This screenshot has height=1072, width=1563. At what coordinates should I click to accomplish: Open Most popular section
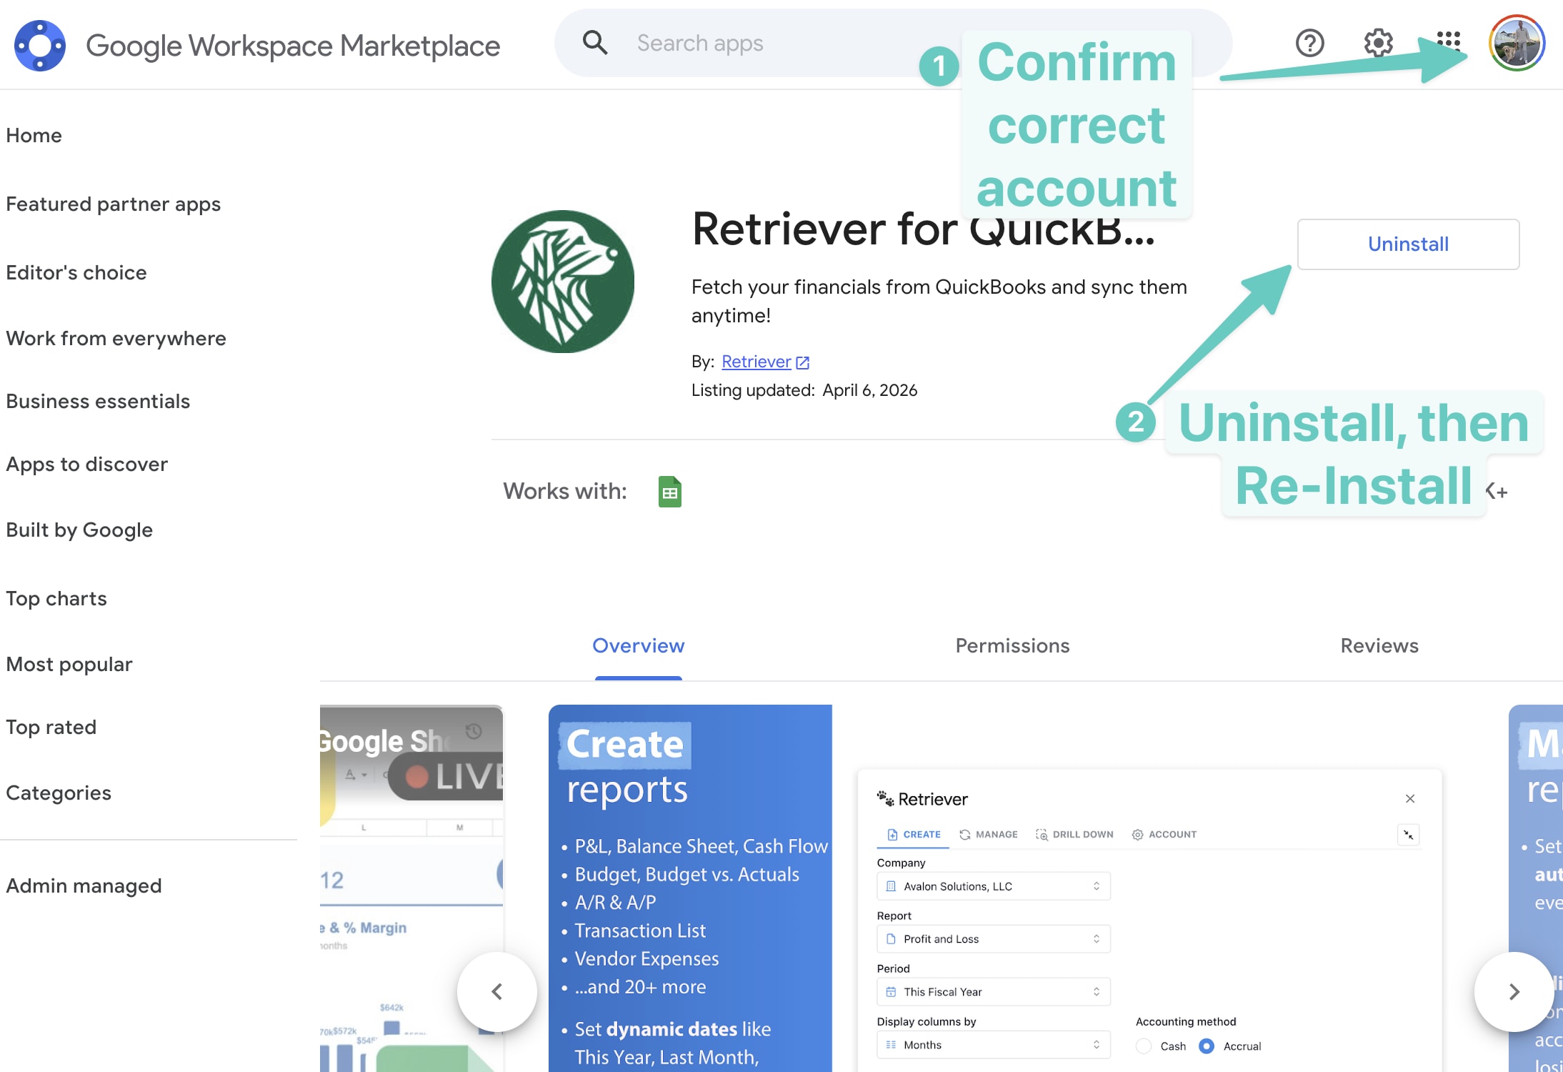pos(69,664)
